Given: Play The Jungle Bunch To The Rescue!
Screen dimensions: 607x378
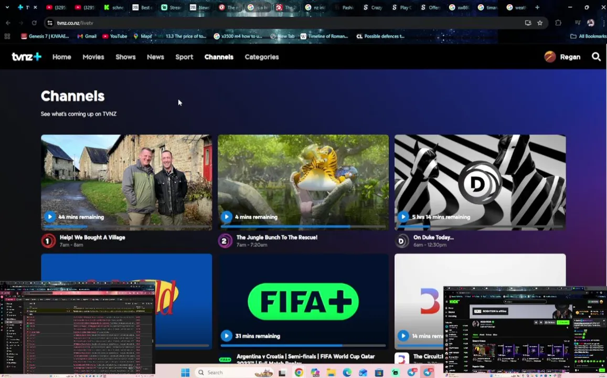Looking at the screenshot, I should click(x=227, y=216).
